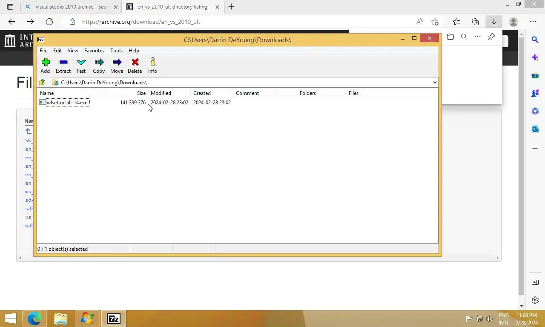
Task: Open Edge Settings and more menu
Action: (x=533, y=22)
